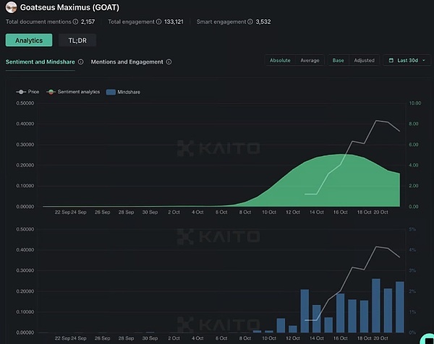Open the TL;DR view
Image resolution: width=434 pixels, height=344 pixels.
77,40
